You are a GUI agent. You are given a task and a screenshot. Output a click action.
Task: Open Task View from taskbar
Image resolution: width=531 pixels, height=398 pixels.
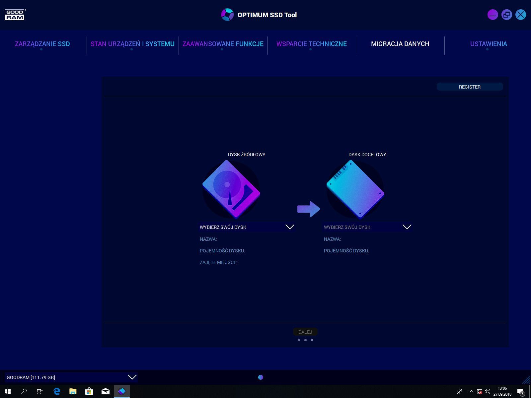pos(40,391)
